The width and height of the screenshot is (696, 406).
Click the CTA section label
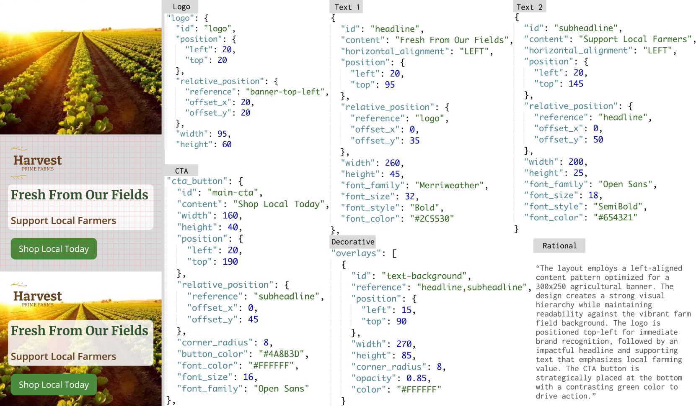point(181,171)
